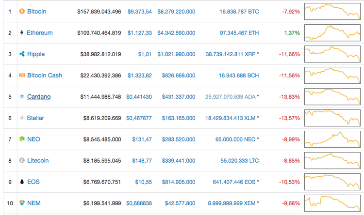Click the orange Bitcoin logo icon
Viewport: 364px width, 215px height.
(x=22, y=11)
